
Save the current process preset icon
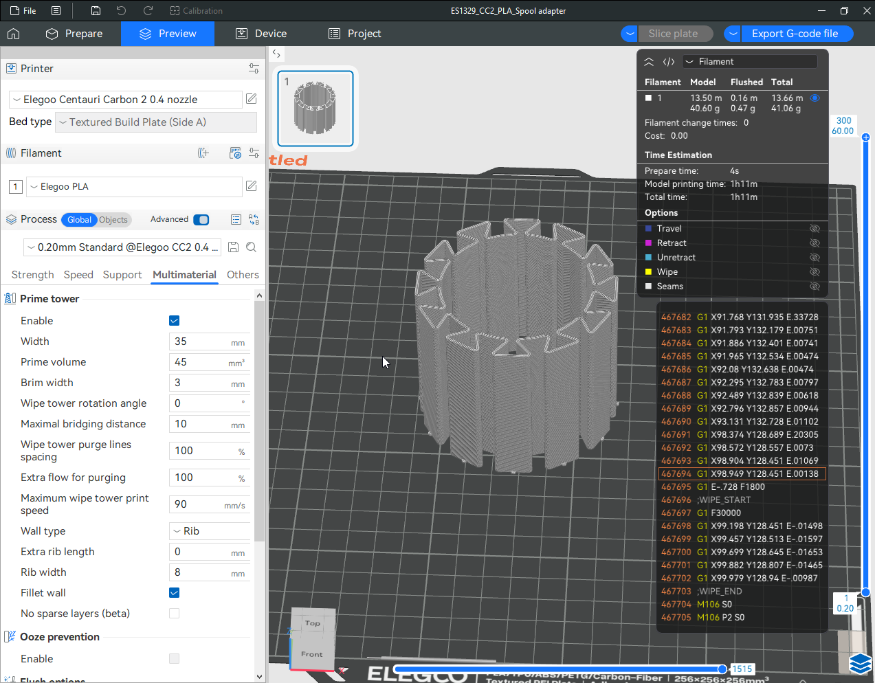[x=233, y=247]
